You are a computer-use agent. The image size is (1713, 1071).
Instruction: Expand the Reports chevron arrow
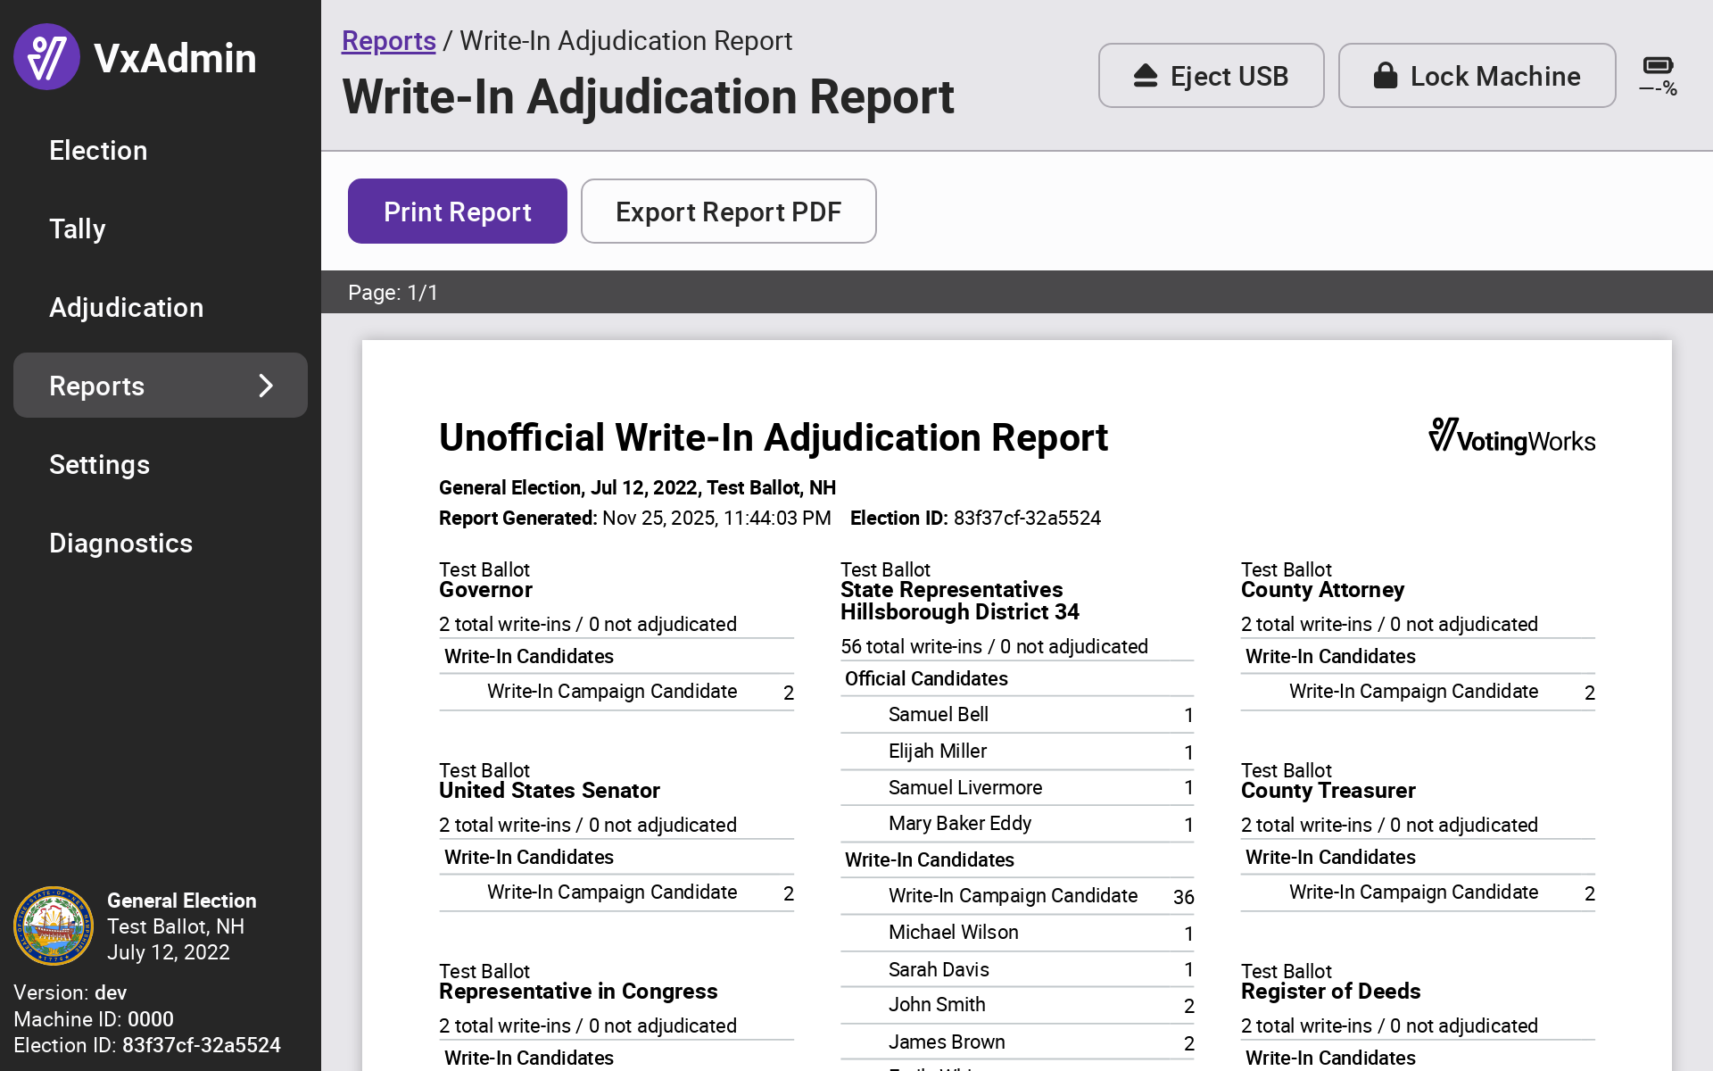tap(266, 386)
